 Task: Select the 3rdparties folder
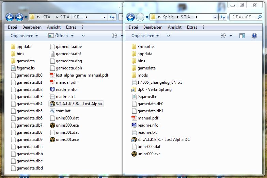click(143, 47)
